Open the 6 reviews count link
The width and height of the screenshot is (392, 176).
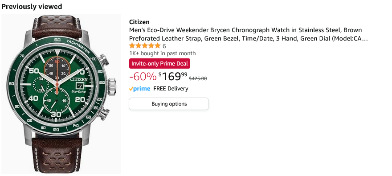(x=164, y=46)
